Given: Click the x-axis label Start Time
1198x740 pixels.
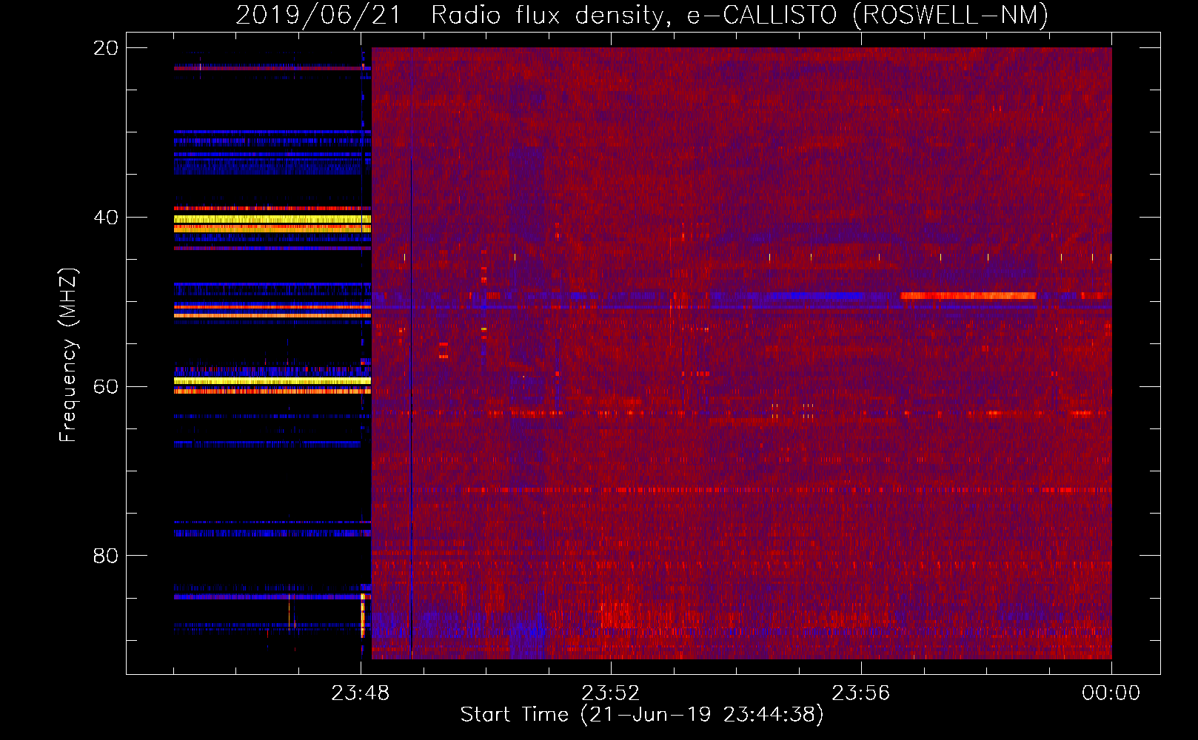Looking at the screenshot, I should (642, 714).
